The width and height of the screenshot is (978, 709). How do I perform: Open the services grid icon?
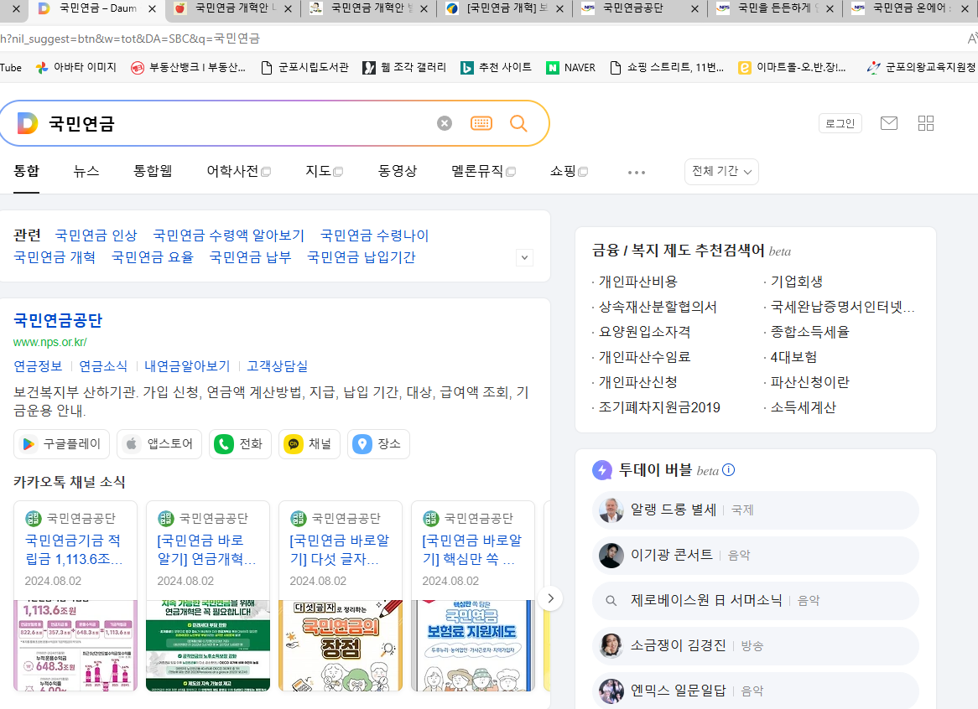(926, 123)
